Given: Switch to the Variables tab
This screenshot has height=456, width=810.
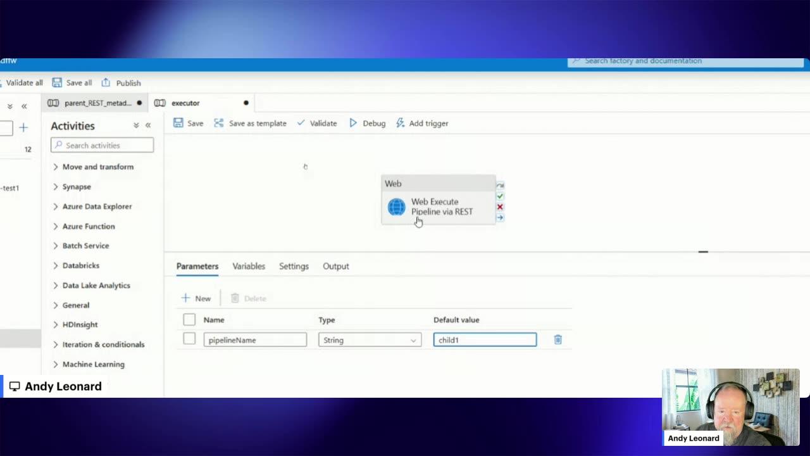Looking at the screenshot, I should tap(249, 267).
